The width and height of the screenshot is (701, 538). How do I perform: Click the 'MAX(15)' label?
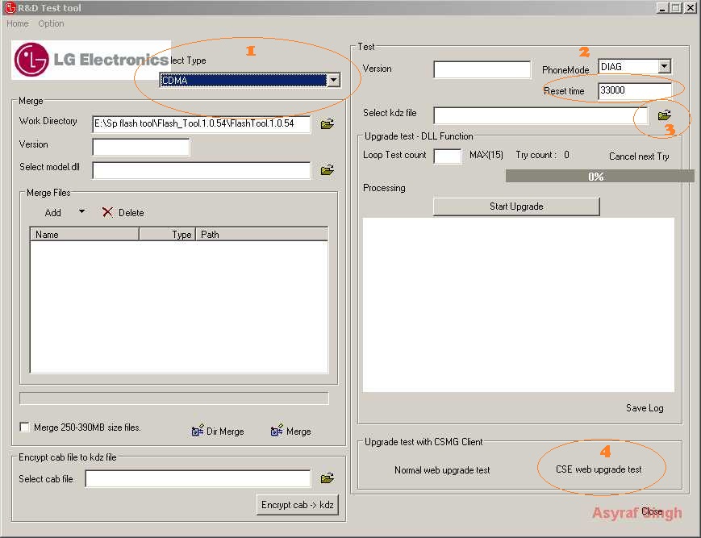coord(486,155)
